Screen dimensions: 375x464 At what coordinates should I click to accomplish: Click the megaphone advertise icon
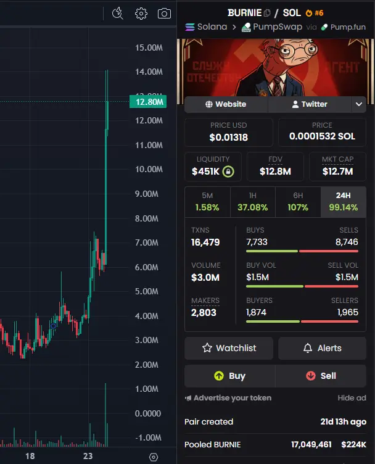click(x=188, y=398)
